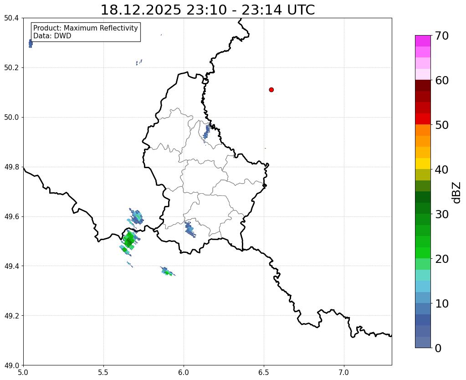Click the 5.5 longitude axis label
Image resolution: width=466 pixels, height=380 pixels.
(x=103, y=372)
